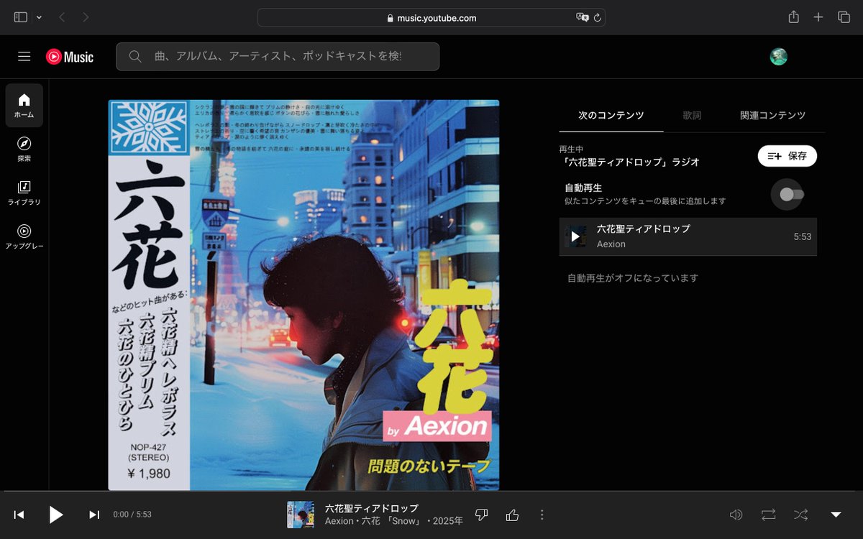The height and width of the screenshot is (539, 863).
Task: Open 六花「Snow」 album link in player bar
Action: tap(393, 521)
